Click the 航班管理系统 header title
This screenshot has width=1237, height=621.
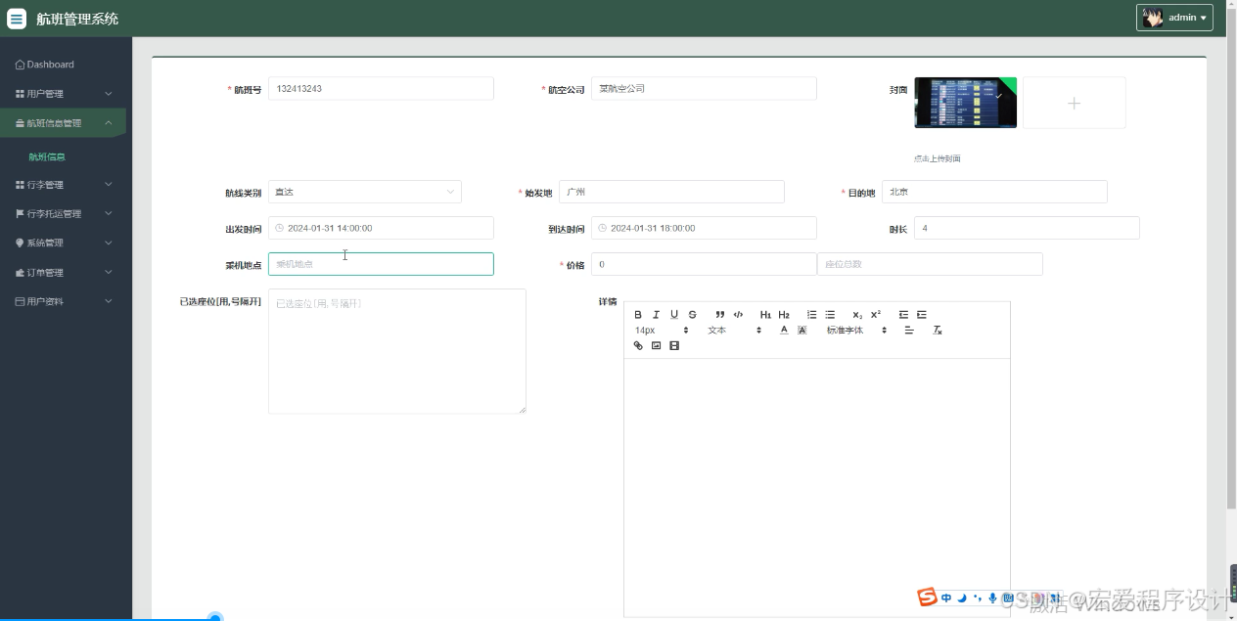[x=77, y=19]
